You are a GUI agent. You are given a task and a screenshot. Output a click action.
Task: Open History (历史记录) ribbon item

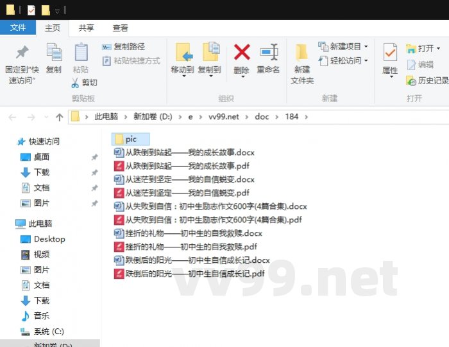tap(427, 80)
